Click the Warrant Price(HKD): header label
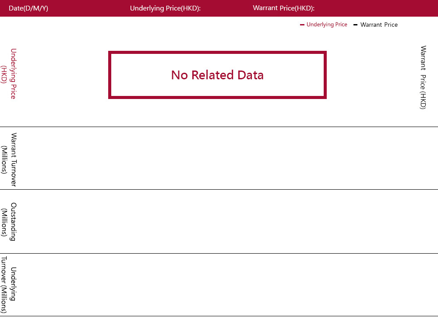The height and width of the screenshot is (329, 438). [x=283, y=8]
